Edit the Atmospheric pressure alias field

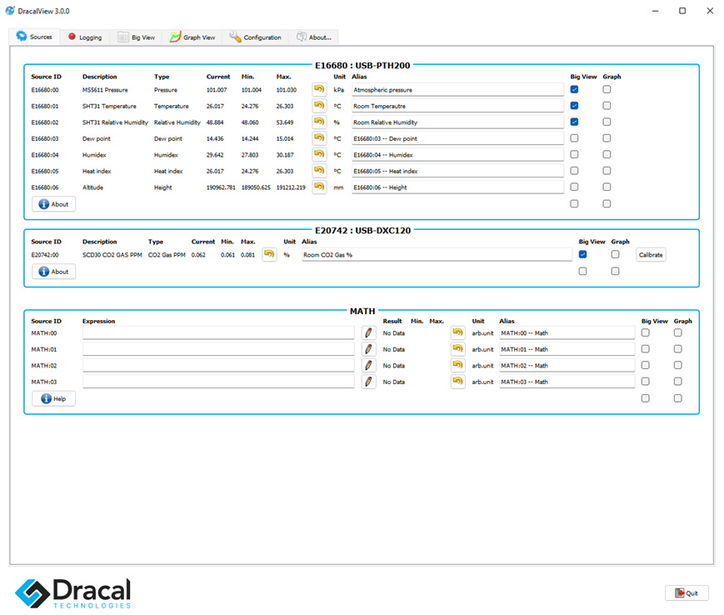[x=457, y=89]
